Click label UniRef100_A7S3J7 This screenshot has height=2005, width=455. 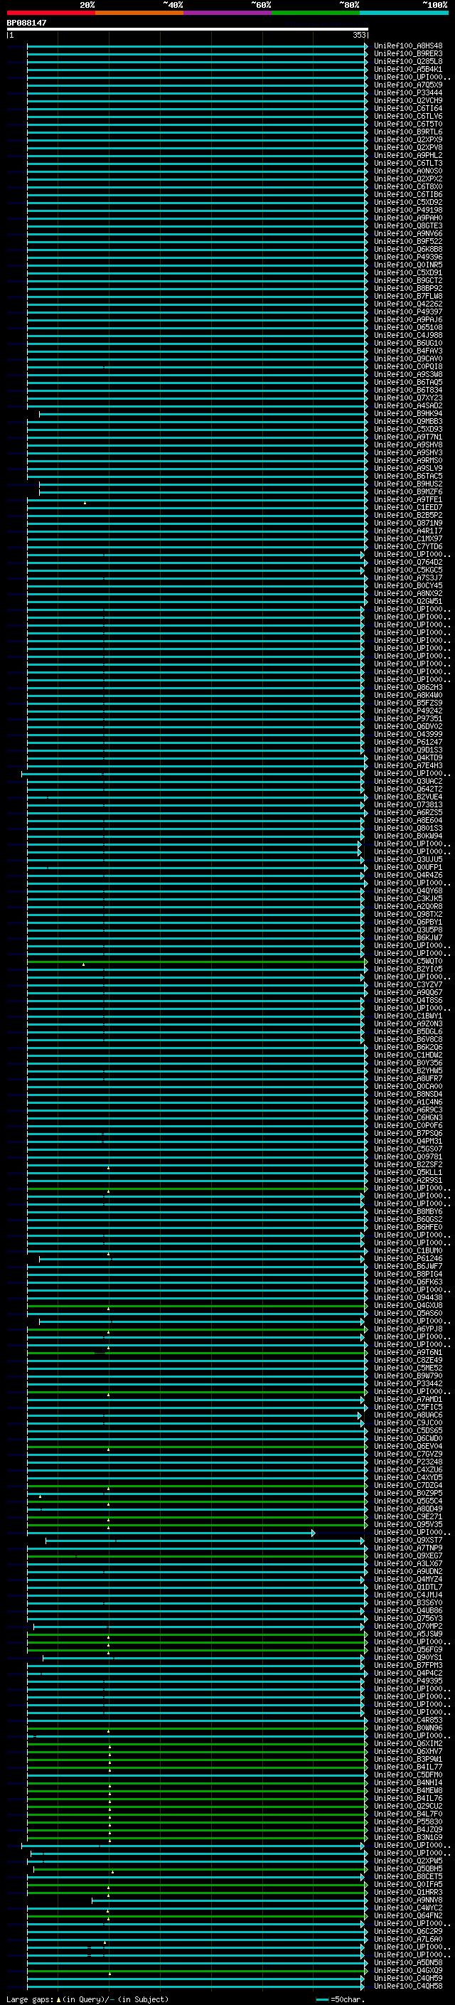coord(408,578)
